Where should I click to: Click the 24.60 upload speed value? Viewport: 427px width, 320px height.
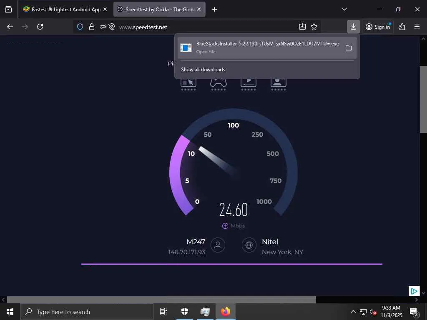coord(234,210)
